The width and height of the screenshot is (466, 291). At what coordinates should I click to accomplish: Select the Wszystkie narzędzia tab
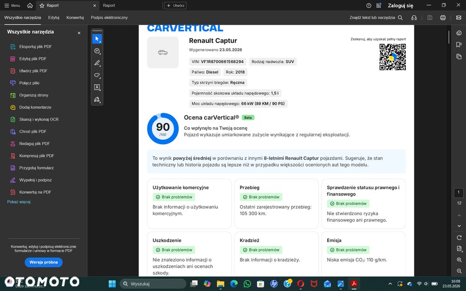[x=22, y=18]
